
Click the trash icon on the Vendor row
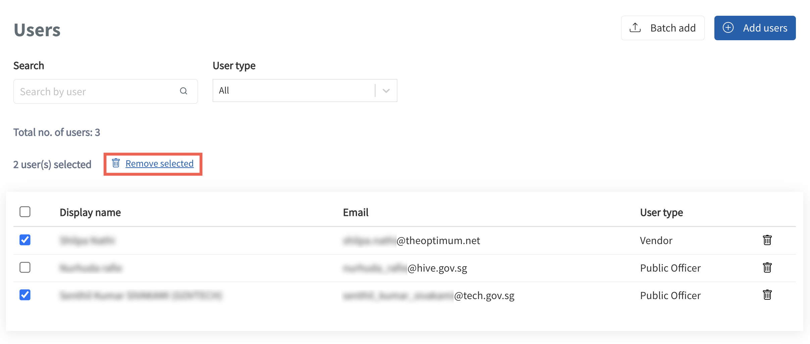(x=767, y=240)
